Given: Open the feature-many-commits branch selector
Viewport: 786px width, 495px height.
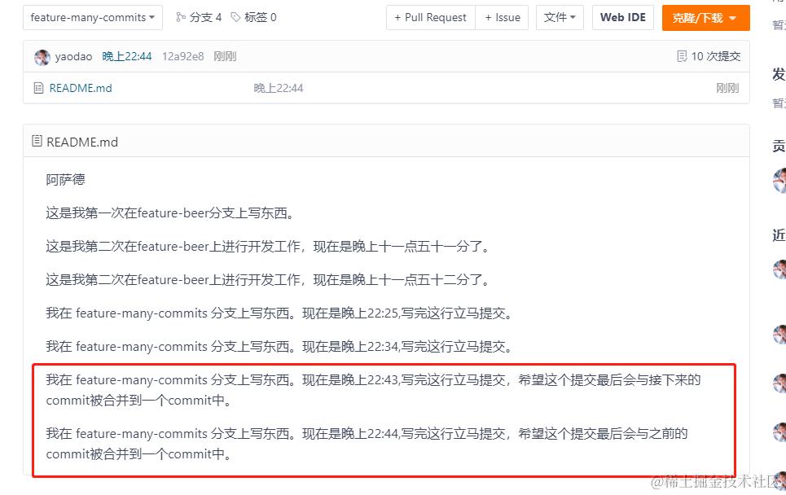Looking at the screenshot, I should [92, 15].
